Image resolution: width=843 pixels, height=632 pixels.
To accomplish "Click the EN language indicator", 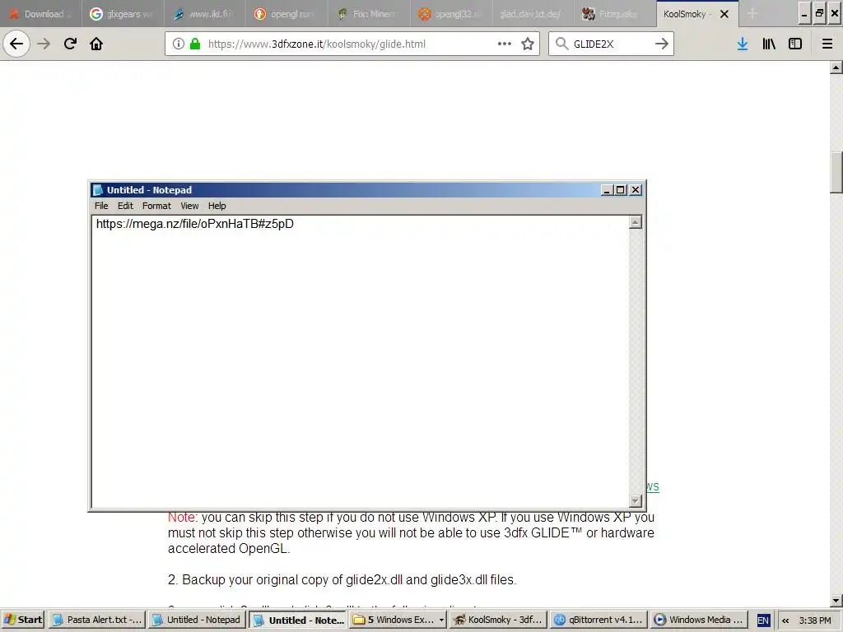I will [763, 620].
